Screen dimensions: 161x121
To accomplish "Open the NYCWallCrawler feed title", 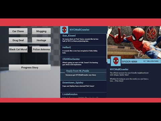I will tap(79, 30).
